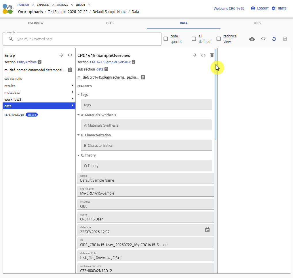
Task: Open the Publish menu dropdown
Action: tap(26, 5)
